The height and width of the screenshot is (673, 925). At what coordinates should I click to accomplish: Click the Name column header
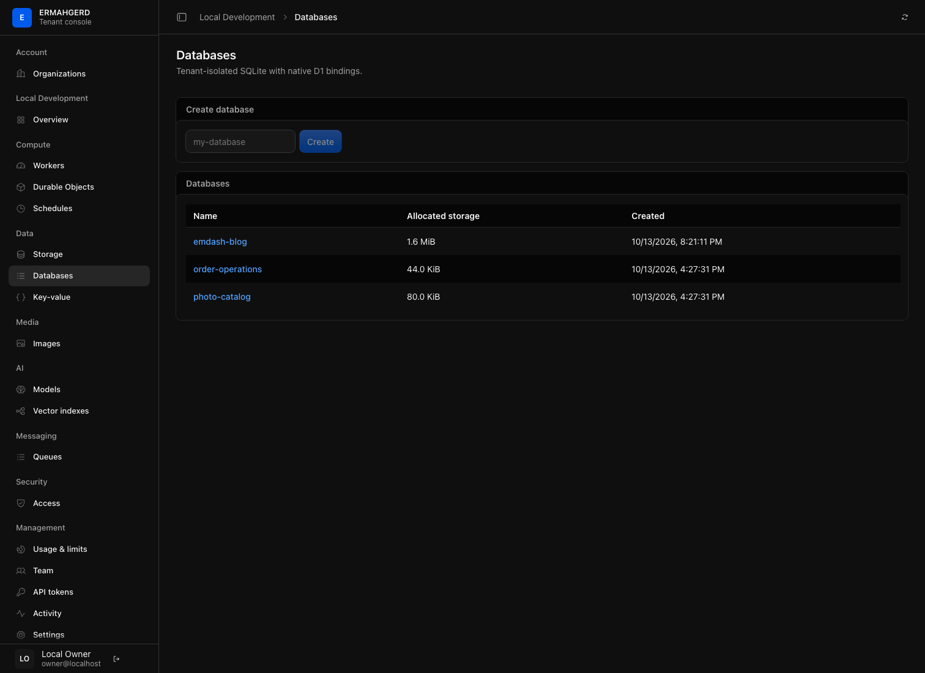(205, 216)
